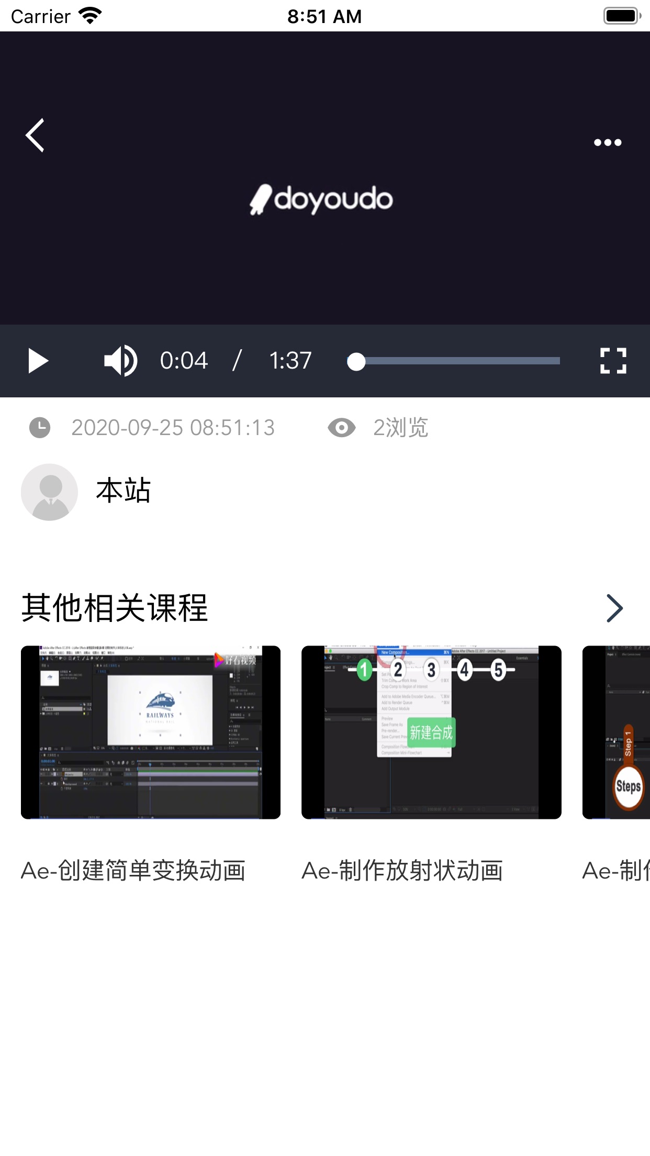Select course title Ae-制作放射状动画

402,871
